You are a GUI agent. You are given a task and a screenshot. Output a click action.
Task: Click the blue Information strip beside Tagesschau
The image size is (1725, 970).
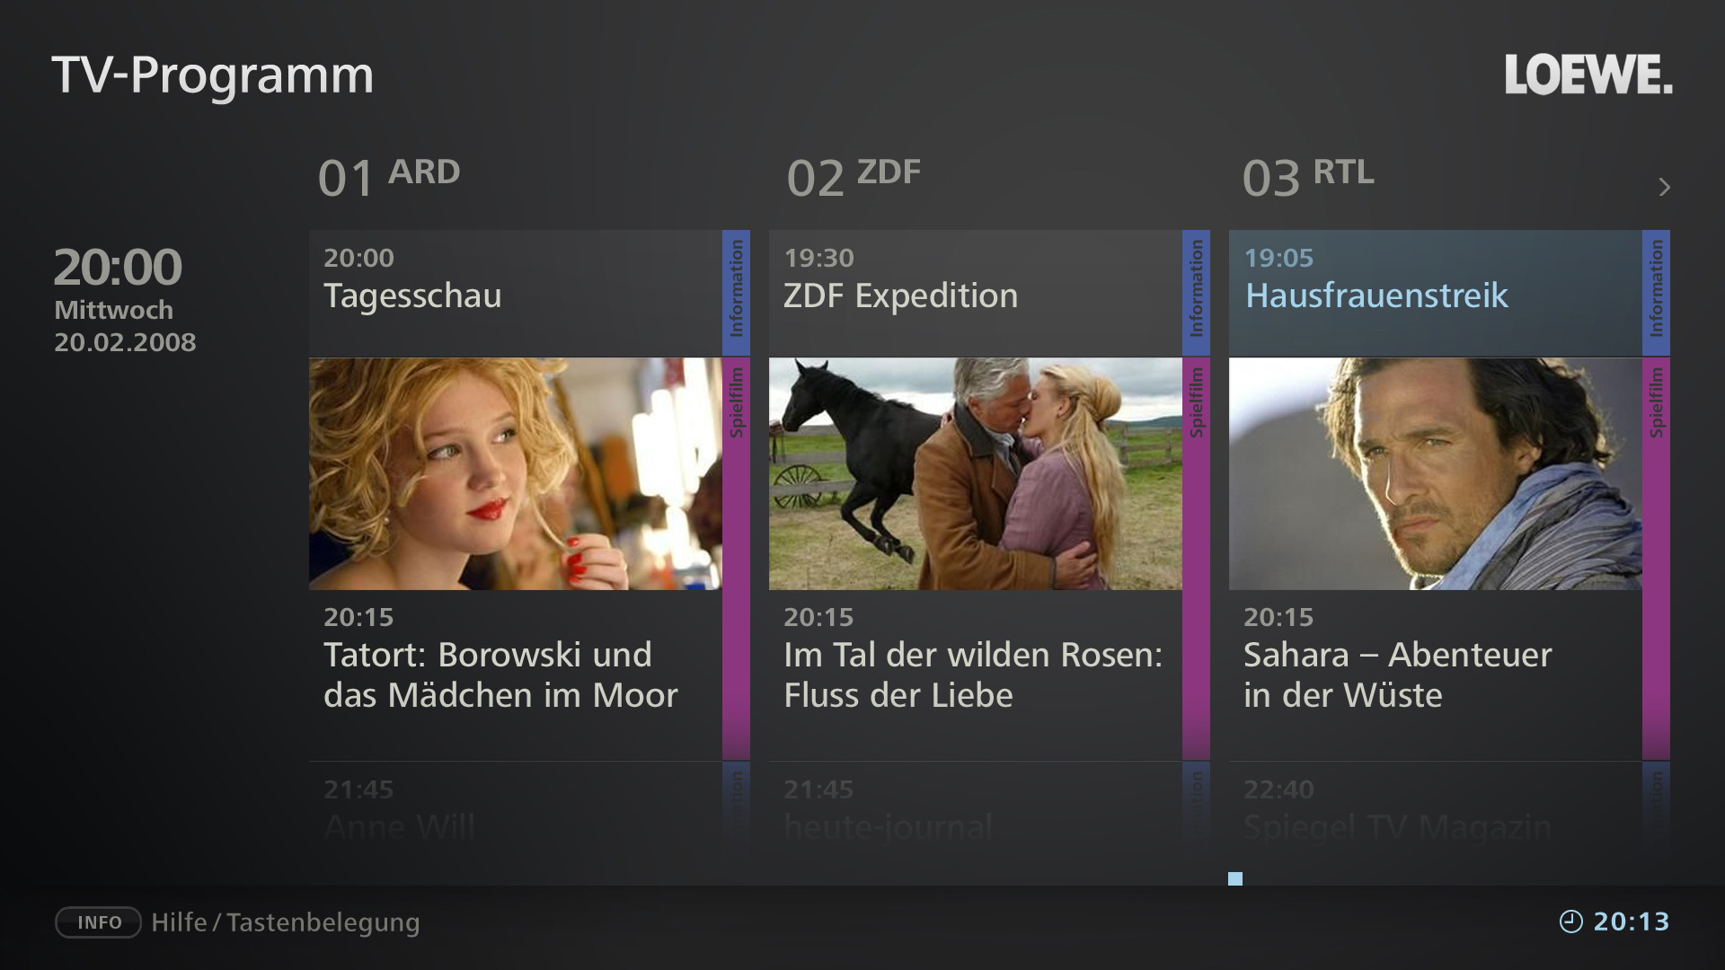tap(737, 293)
